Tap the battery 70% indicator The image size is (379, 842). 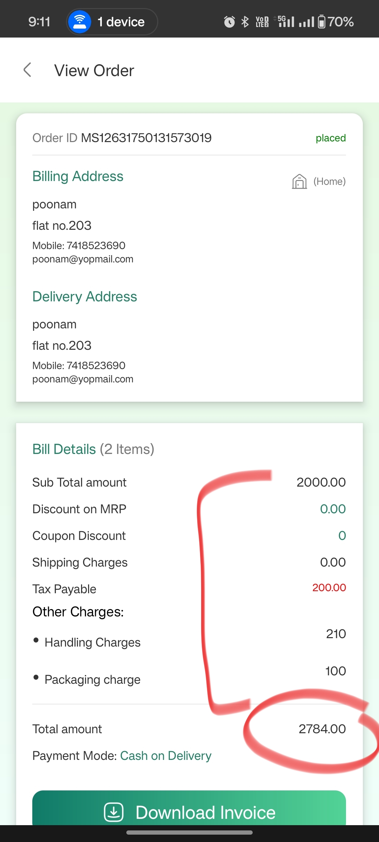click(x=336, y=22)
